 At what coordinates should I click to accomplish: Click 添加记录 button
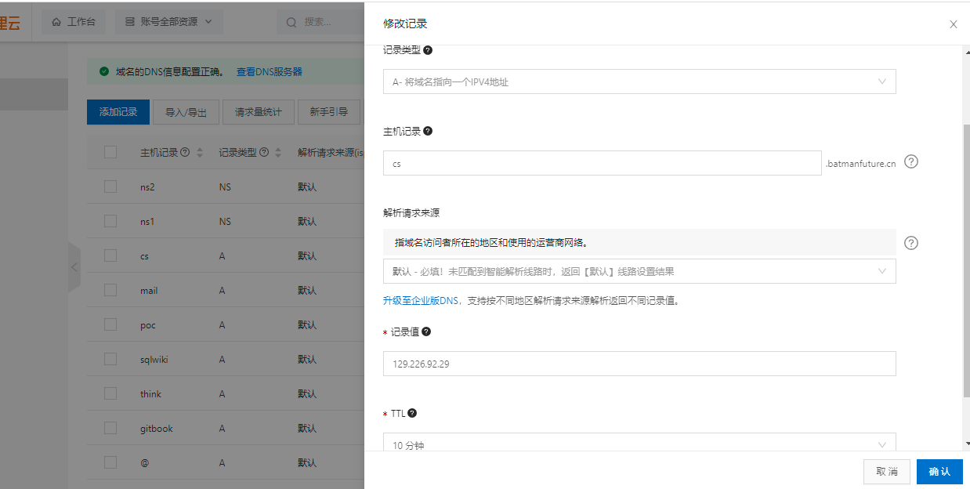pos(118,112)
